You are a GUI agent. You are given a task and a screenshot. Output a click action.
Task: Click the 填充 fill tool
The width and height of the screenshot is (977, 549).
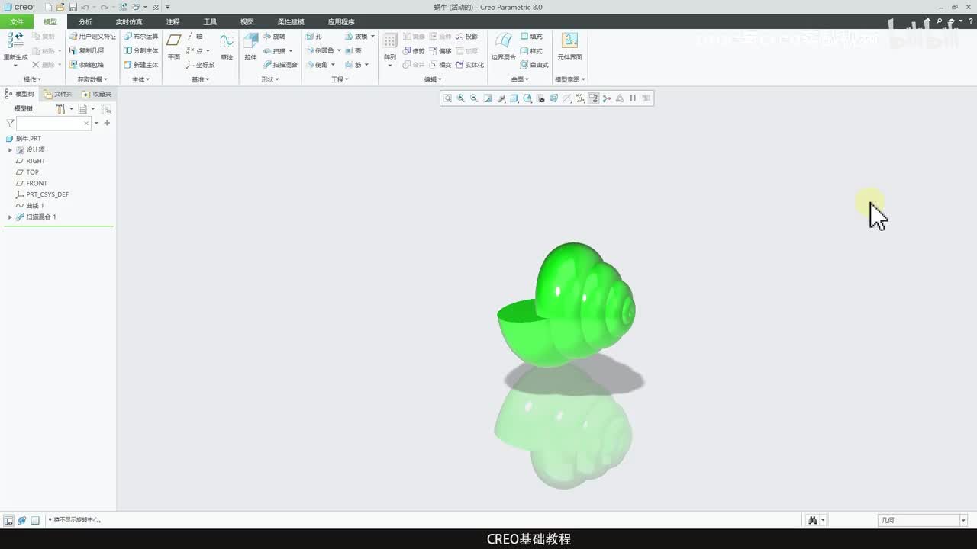coord(531,37)
